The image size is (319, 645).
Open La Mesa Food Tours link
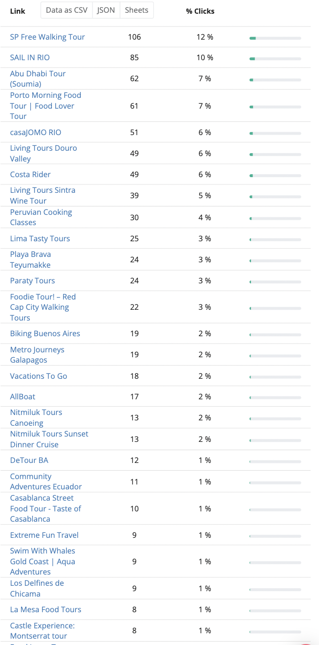coord(46,609)
